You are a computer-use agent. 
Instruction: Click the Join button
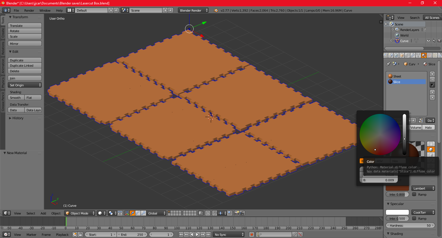point(25,78)
